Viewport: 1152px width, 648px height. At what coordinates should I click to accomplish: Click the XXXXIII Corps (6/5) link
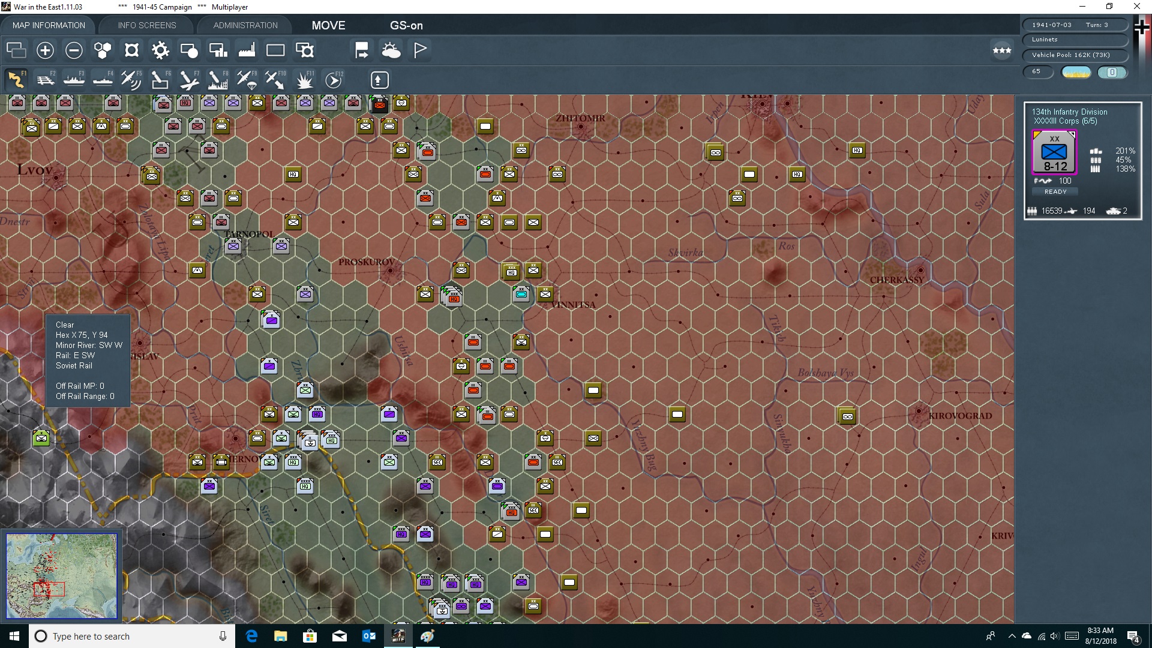click(x=1065, y=121)
